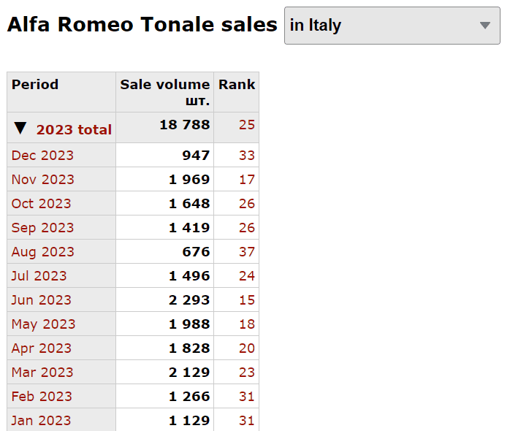
Task: Open the Nov 2023 period link
Action: point(43,179)
